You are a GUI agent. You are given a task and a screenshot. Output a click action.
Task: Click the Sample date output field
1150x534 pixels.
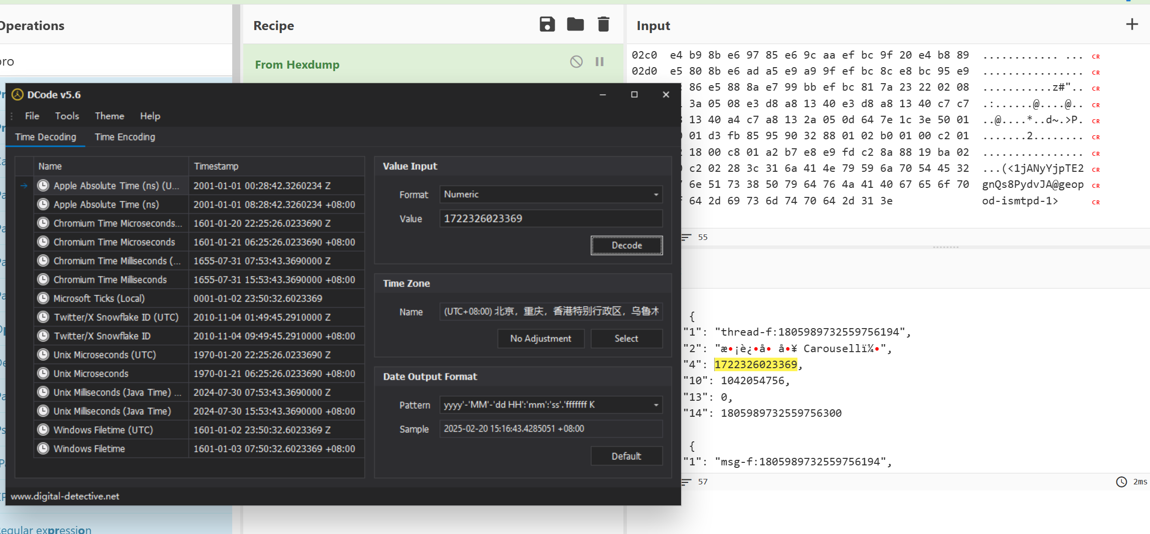click(551, 429)
